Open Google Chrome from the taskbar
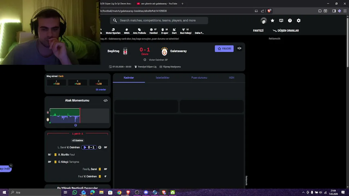 119,192
